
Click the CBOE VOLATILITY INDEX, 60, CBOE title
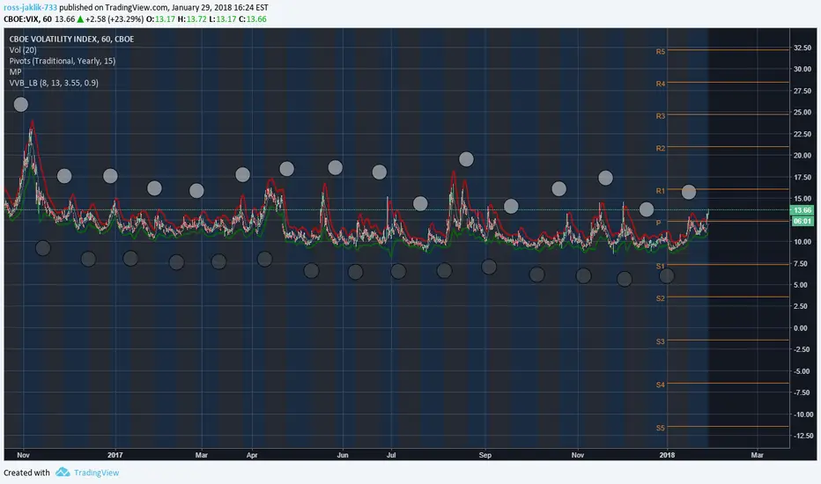71,40
